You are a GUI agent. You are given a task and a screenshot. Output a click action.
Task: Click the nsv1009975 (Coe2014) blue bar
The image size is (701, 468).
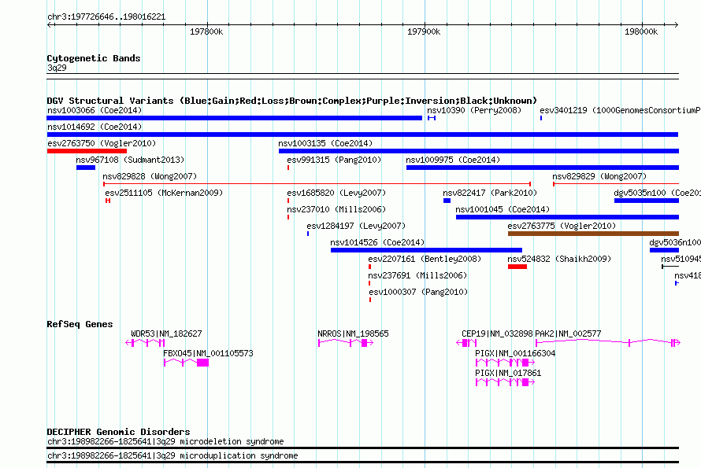[543, 168]
